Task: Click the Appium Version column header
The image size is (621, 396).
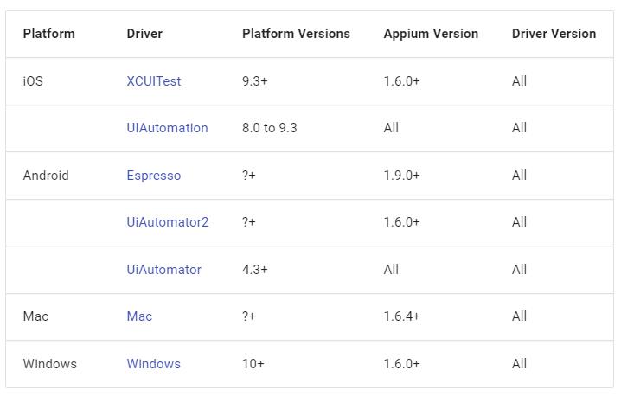Action: pyautogui.click(x=431, y=34)
